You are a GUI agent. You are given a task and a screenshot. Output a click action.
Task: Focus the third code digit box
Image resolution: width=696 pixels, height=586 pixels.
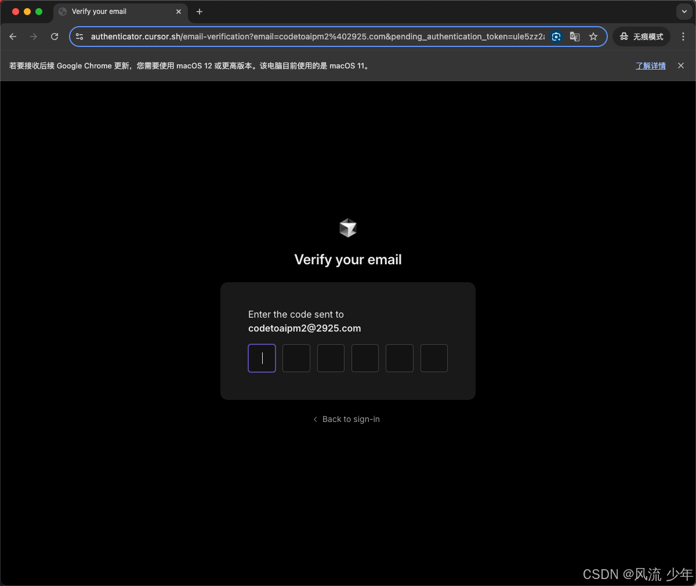(x=331, y=358)
